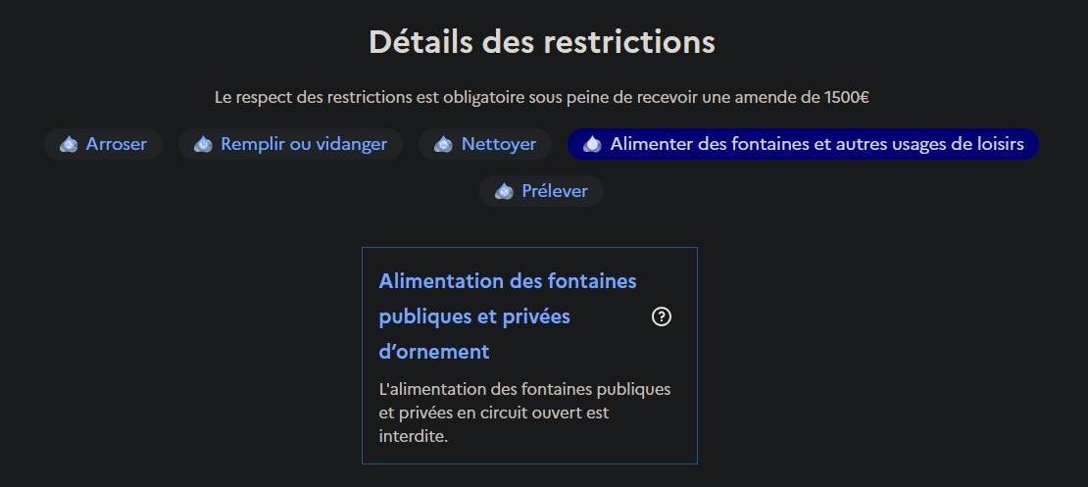
Task: Click the drop icon on the Alimenter des fontaines tab
Action: click(x=592, y=144)
